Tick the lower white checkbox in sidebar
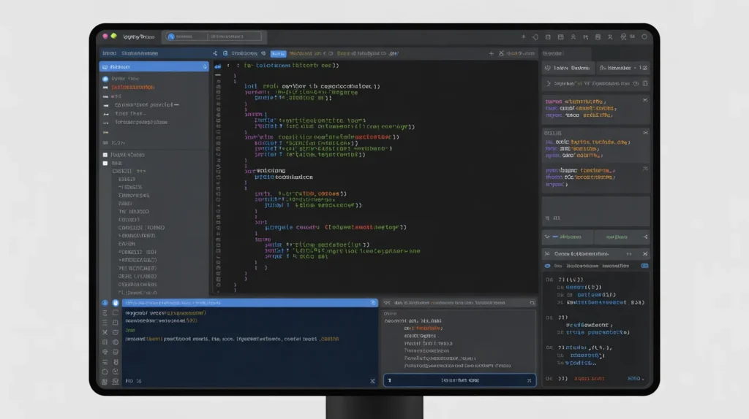Viewport: 749px width, 419px height. [105, 163]
